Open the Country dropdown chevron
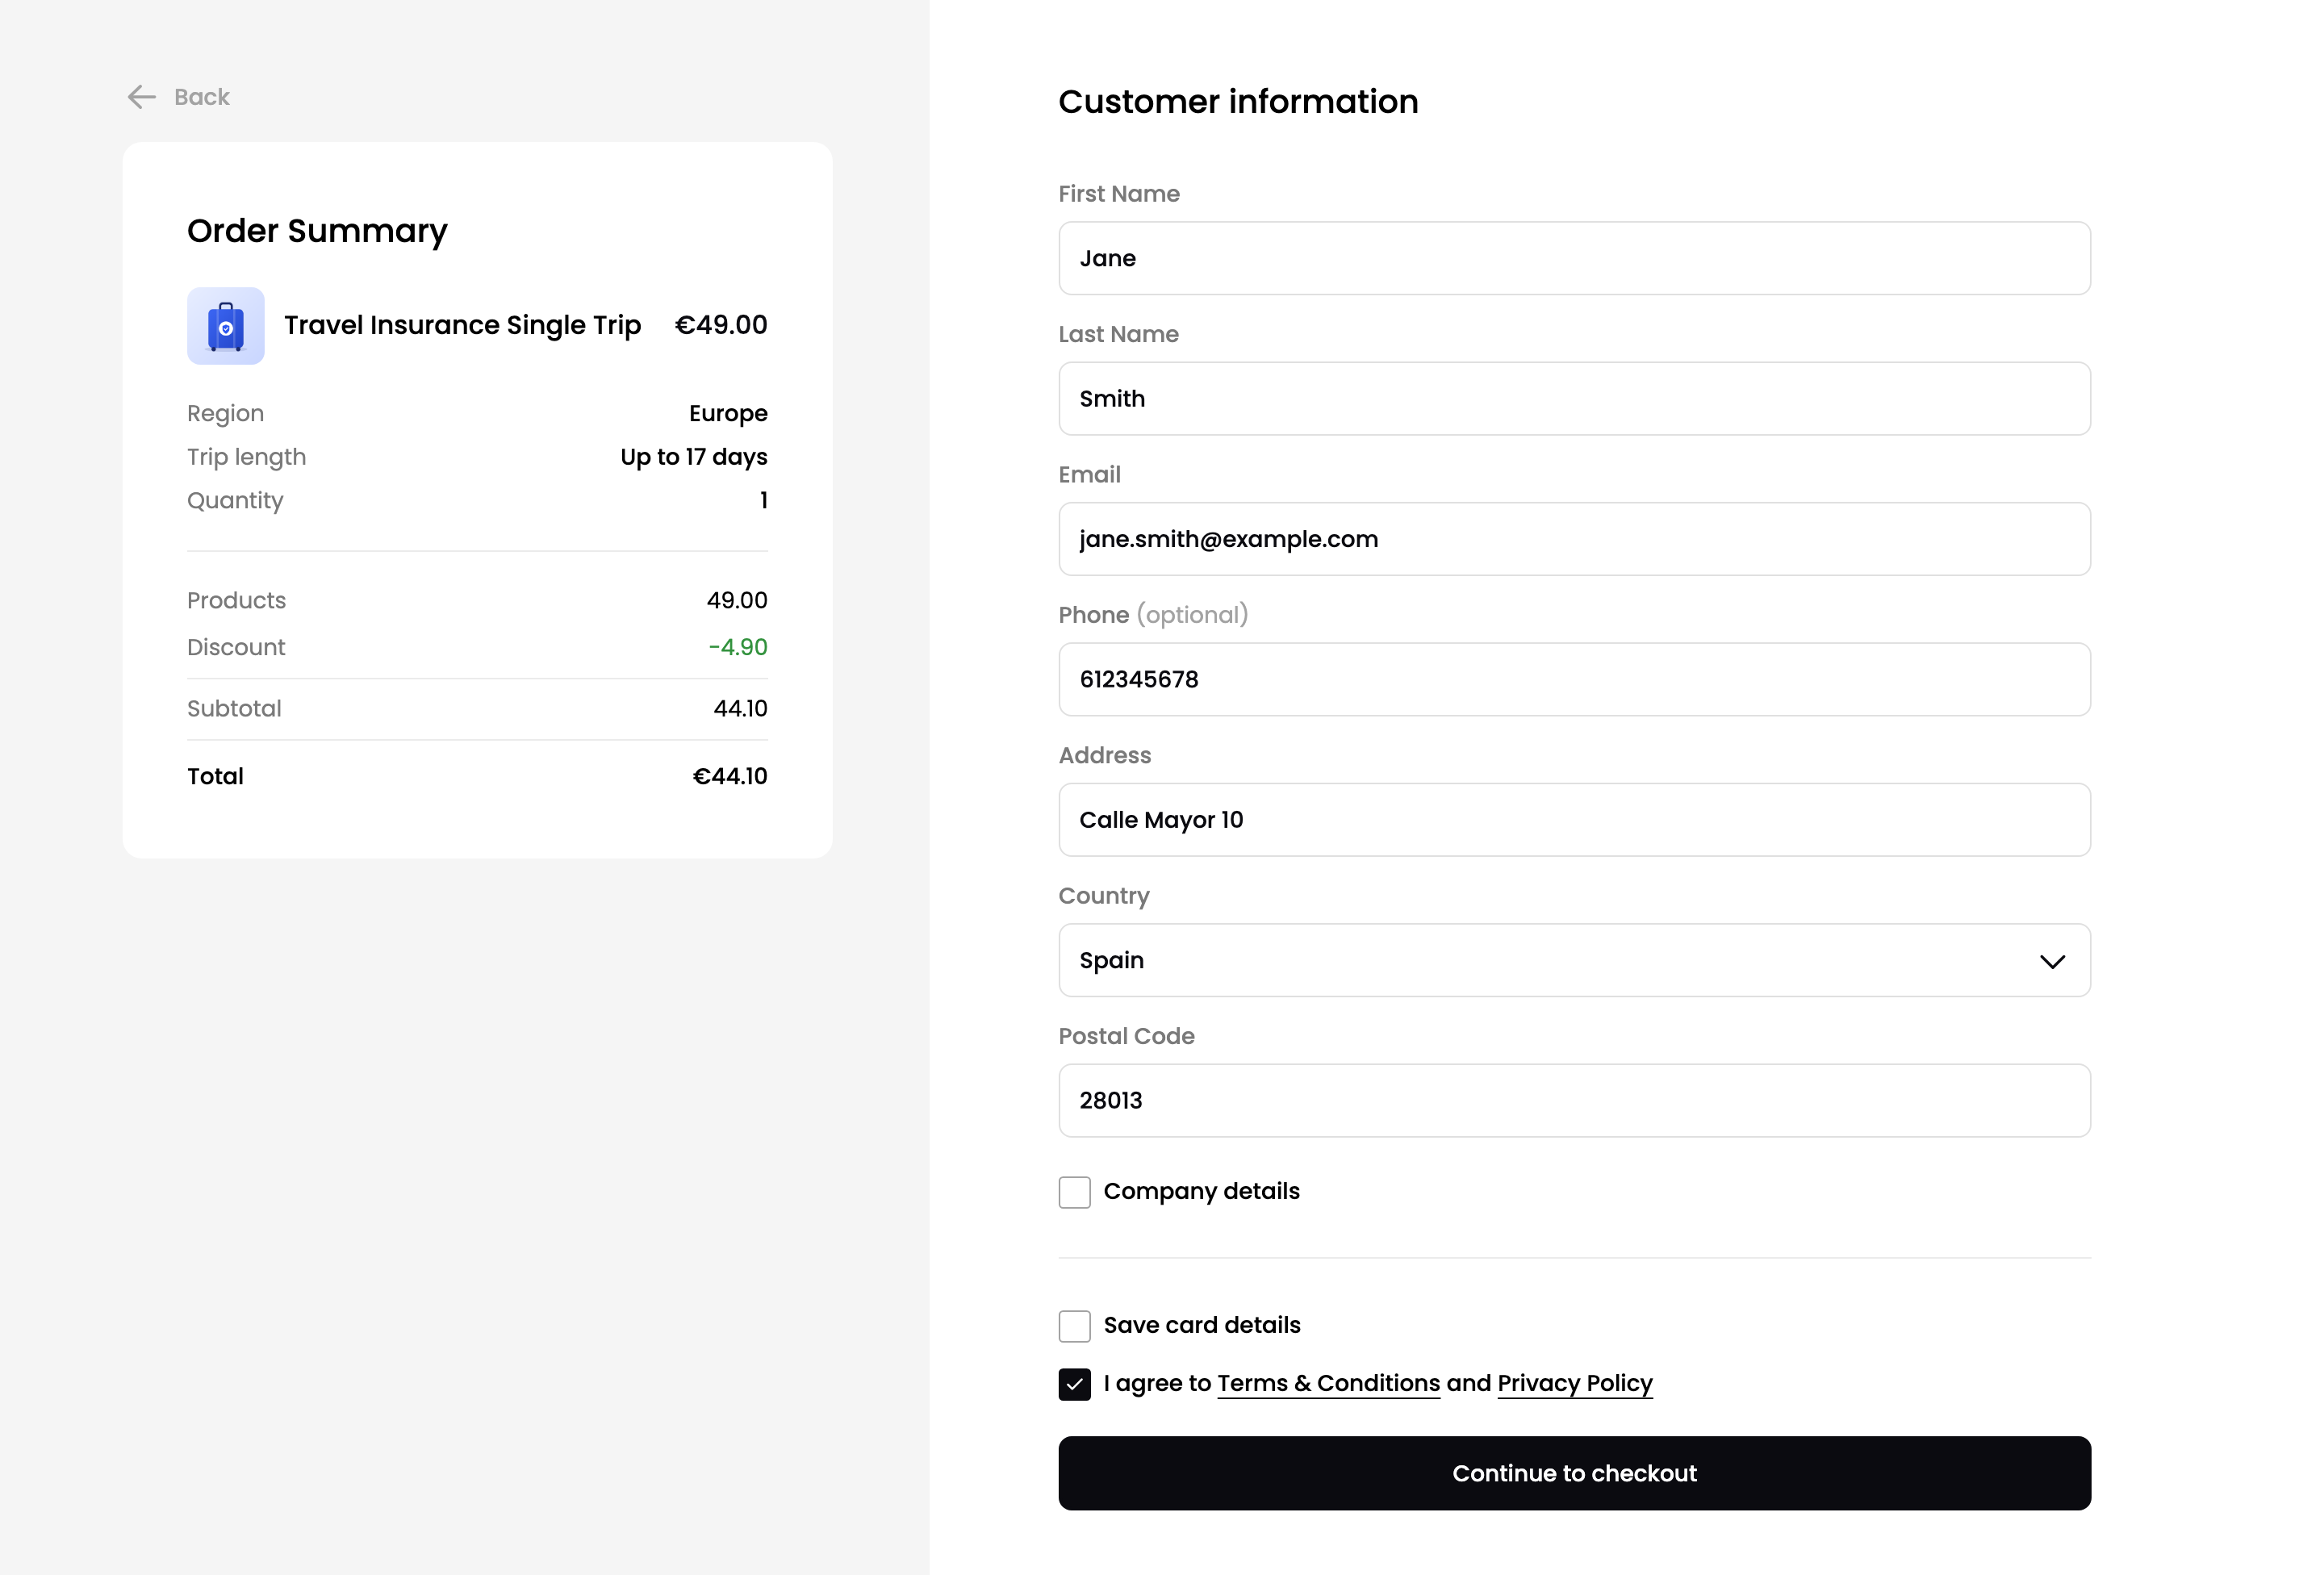 tap(2052, 961)
